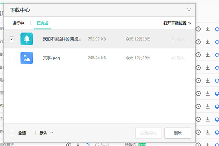
Task: Switch to the 进行中 tab
Action: pyautogui.click(x=18, y=23)
